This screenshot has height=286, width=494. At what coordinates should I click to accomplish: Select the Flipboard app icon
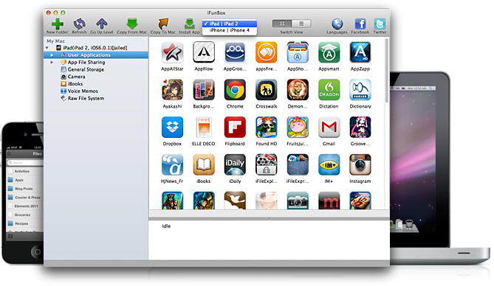[x=235, y=127]
